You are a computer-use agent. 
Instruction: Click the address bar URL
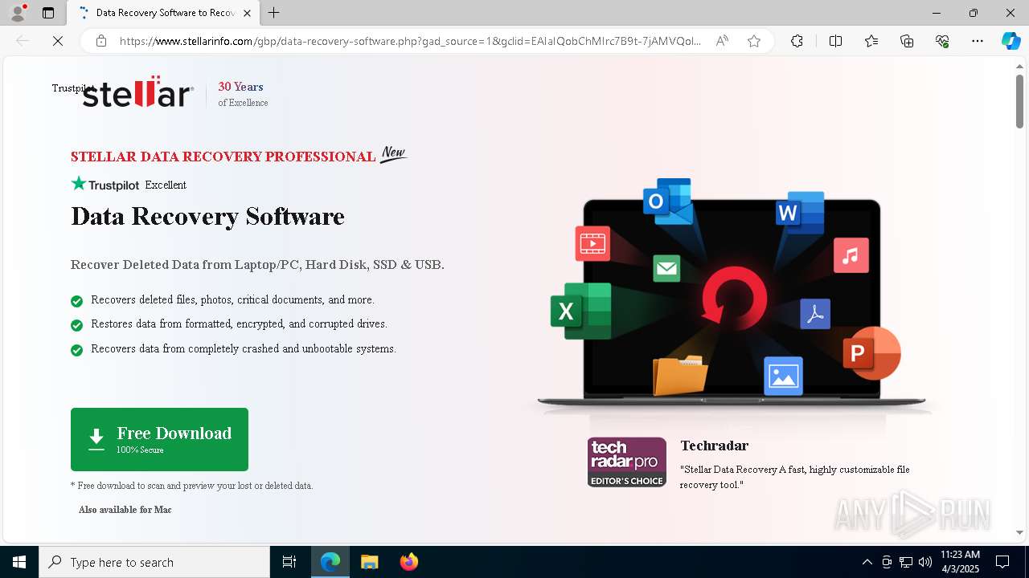410,41
